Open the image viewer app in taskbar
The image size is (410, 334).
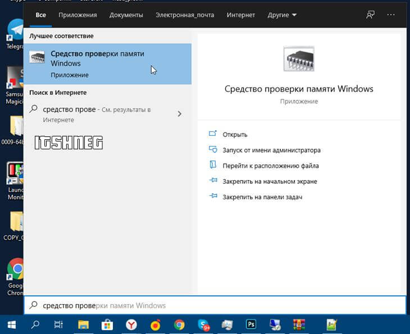[x=227, y=325]
